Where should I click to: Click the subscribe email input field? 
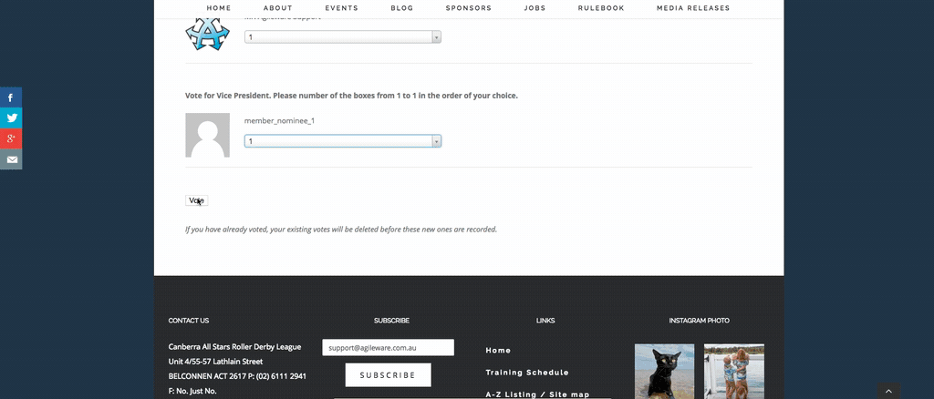coord(388,347)
